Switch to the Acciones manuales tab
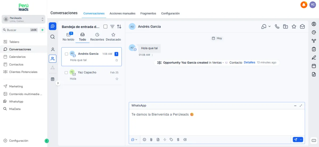 point(122,13)
